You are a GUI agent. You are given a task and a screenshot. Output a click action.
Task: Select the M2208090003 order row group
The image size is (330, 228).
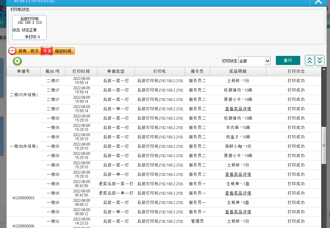click(23, 198)
